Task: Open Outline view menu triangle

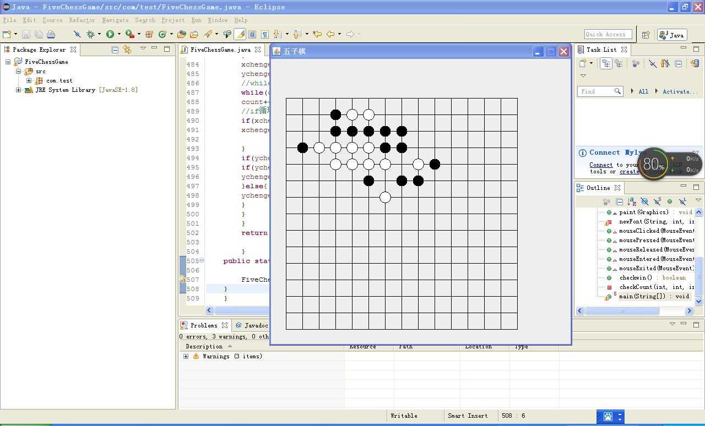Action: [698, 200]
